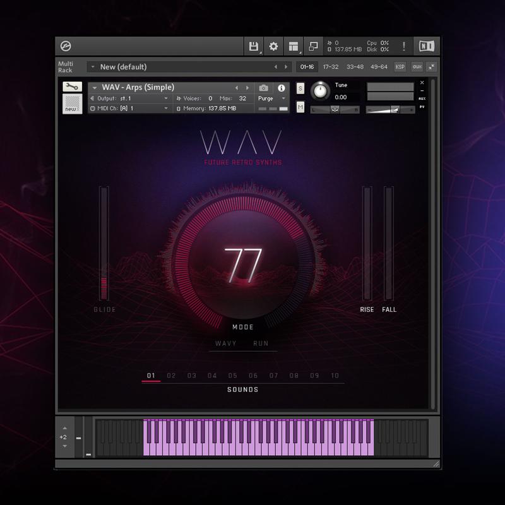Select the RUN mode
This screenshot has height=505, width=505.
point(261,343)
